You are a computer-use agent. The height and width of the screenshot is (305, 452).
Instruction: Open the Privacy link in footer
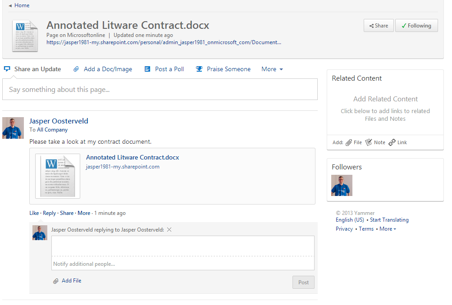coord(344,229)
